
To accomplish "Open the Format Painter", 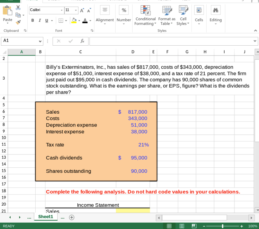I will point(18,23).
